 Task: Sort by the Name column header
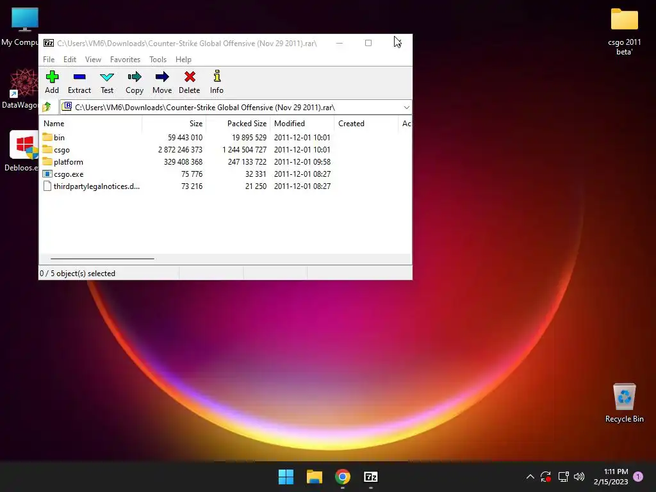[x=90, y=124]
